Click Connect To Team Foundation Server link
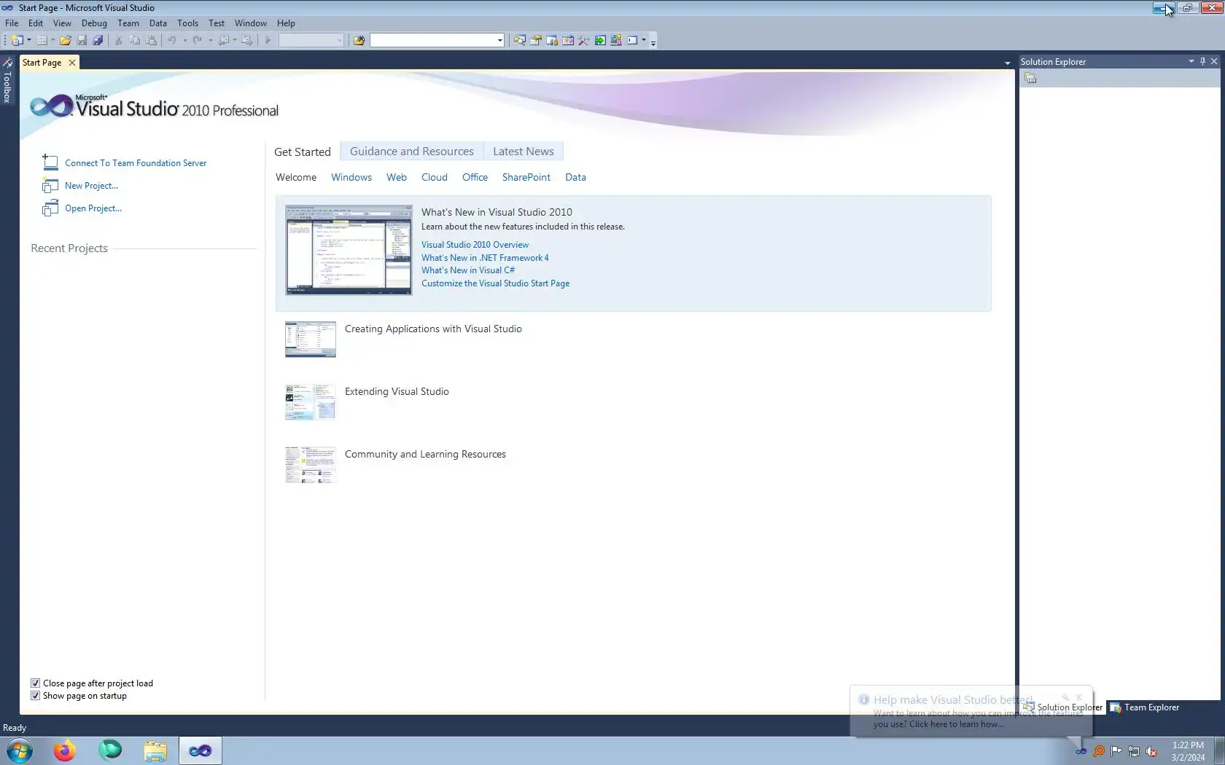The height and width of the screenshot is (765, 1225). [x=136, y=163]
